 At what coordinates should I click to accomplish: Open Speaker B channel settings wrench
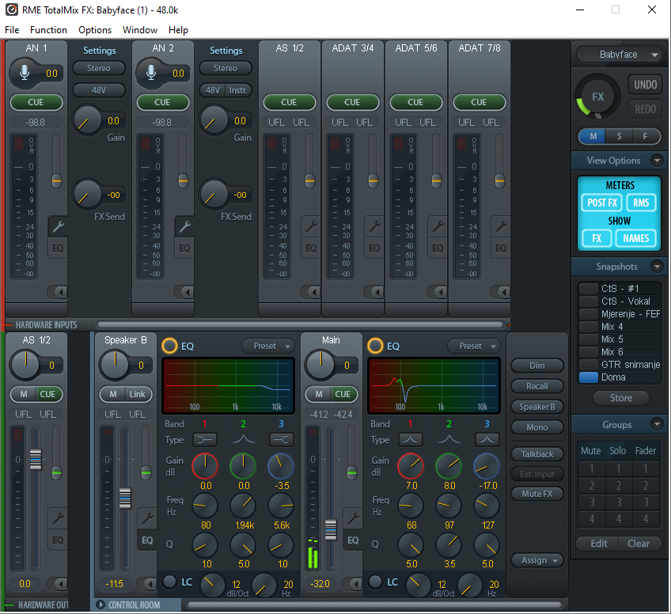(x=147, y=518)
